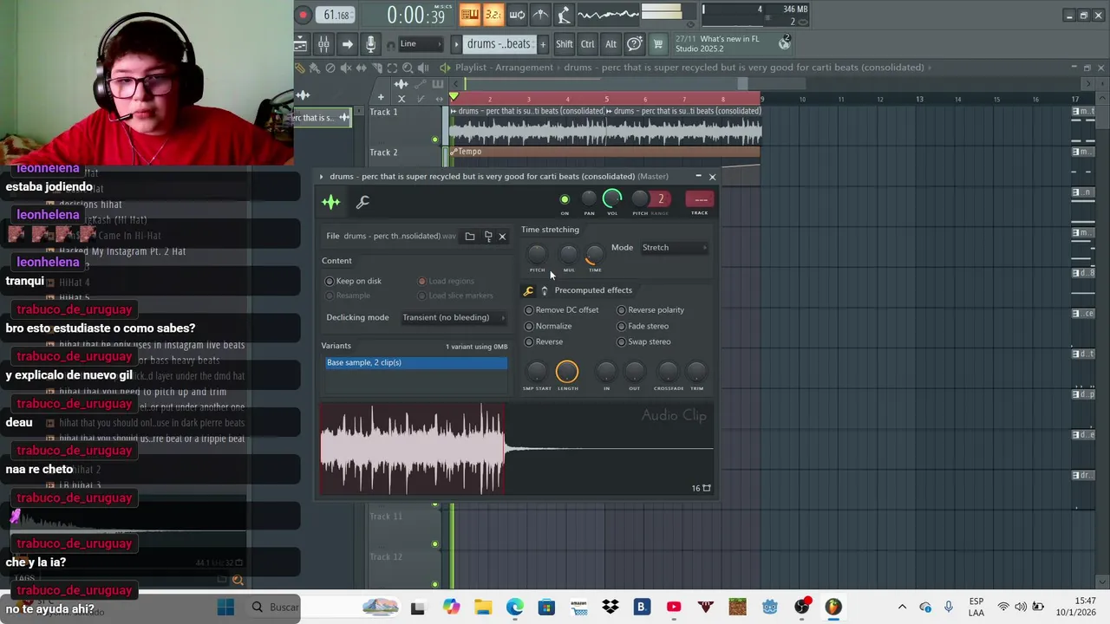Click the add plus icon in playlist picker
The height and width of the screenshot is (624, 1110).
click(x=380, y=98)
